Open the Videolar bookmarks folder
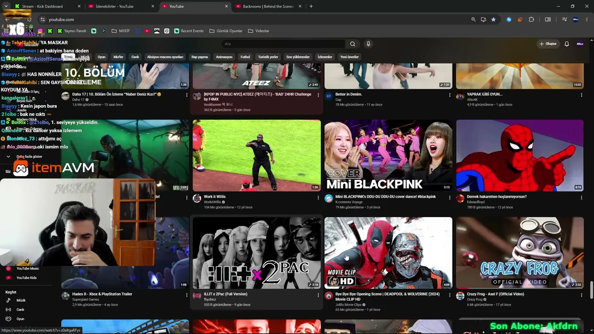 coord(258,31)
